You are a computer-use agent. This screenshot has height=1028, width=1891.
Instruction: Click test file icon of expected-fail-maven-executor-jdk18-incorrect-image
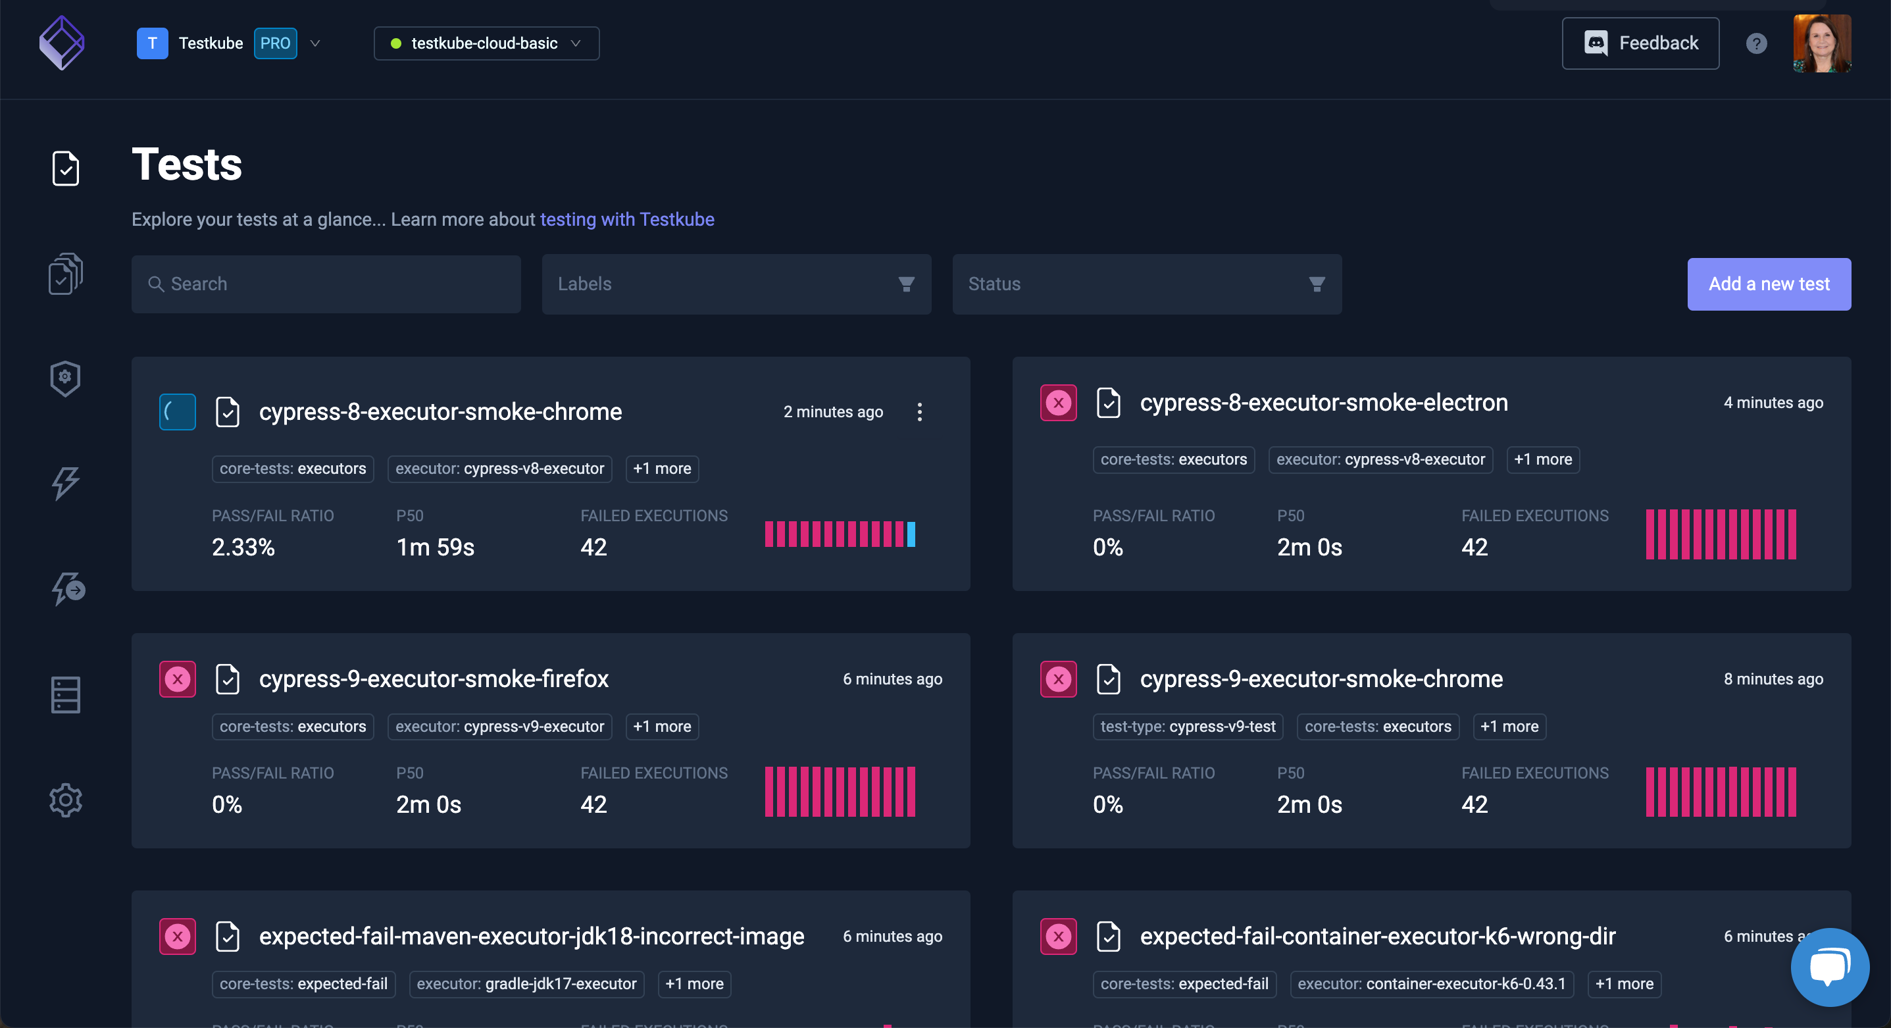click(228, 937)
